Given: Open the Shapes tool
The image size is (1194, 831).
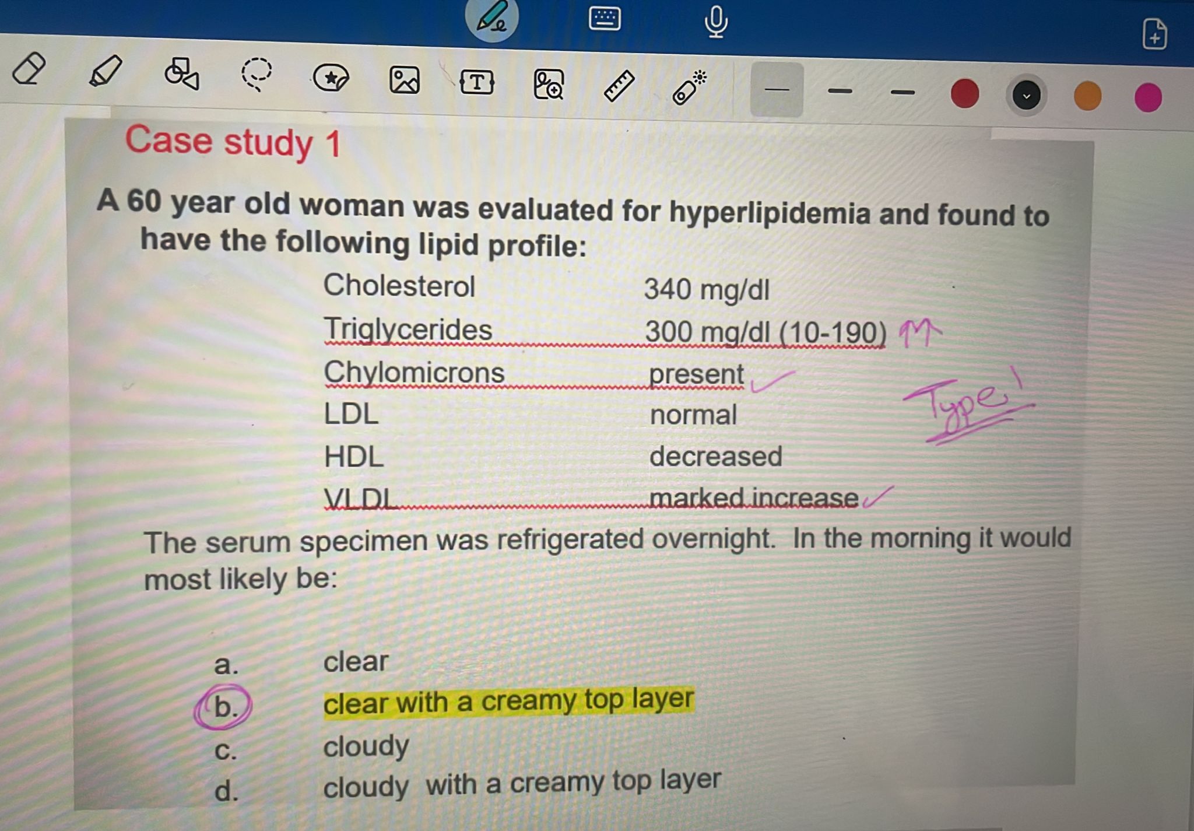Looking at the screenshot, I should [x=181, y=73].
